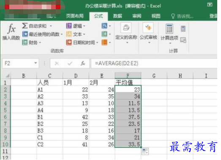221x160 pixels.
Task: Click the formula bar confirm checkmark
Action: pos(70,64)
